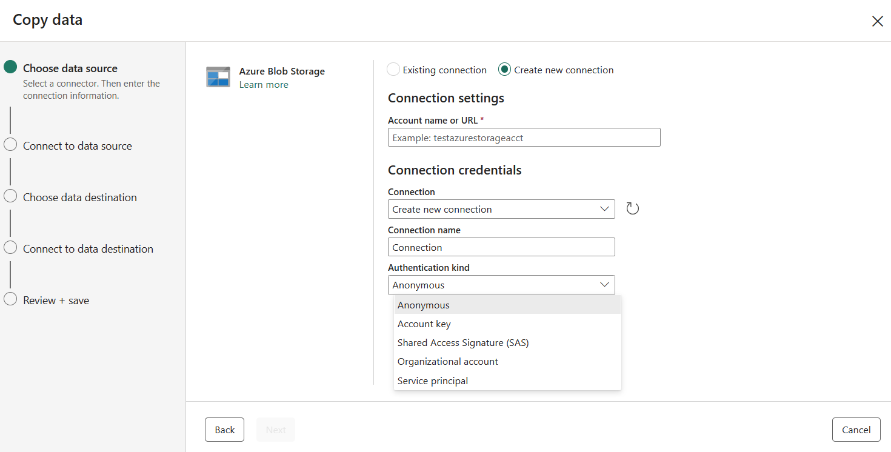Click the Back button

coord(224,429)
